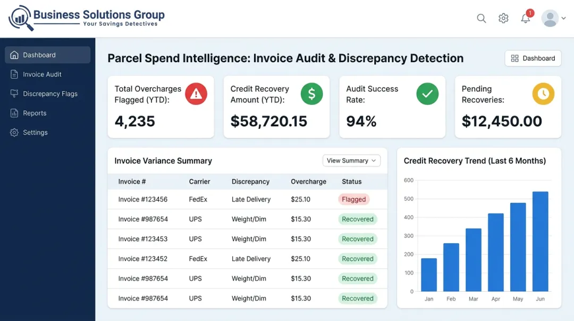Image resolution: width=574 pixels, height=321 pixels.
Task: Go to Dashboard in the sidebar
Action: pyautogui.click(x=48, y=55)
